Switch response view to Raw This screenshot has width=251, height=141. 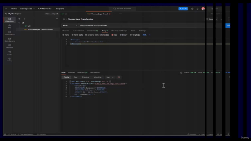75,77
